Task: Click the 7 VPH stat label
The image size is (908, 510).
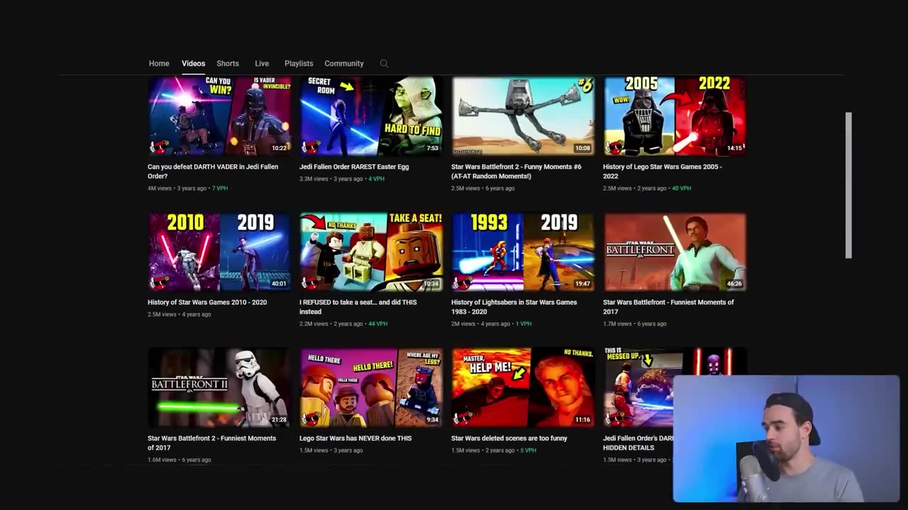Action: pos(220,188)
